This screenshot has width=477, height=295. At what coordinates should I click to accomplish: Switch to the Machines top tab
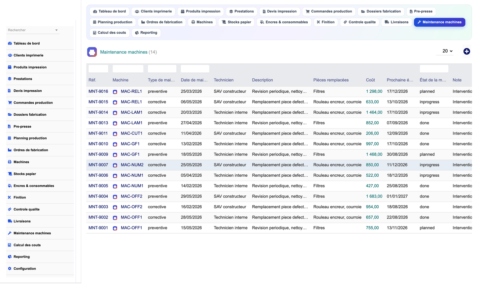(202, 22)
